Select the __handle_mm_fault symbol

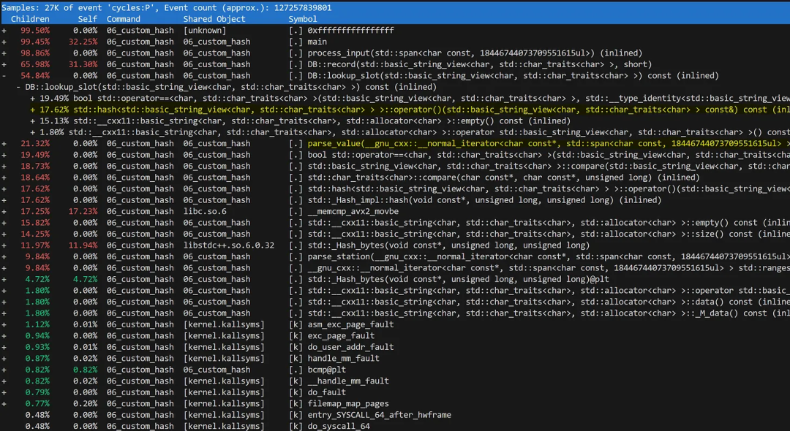tap(349, 381)
